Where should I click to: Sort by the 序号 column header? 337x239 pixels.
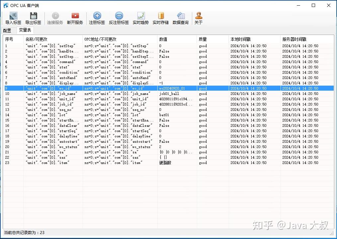[x=13, y=39]
